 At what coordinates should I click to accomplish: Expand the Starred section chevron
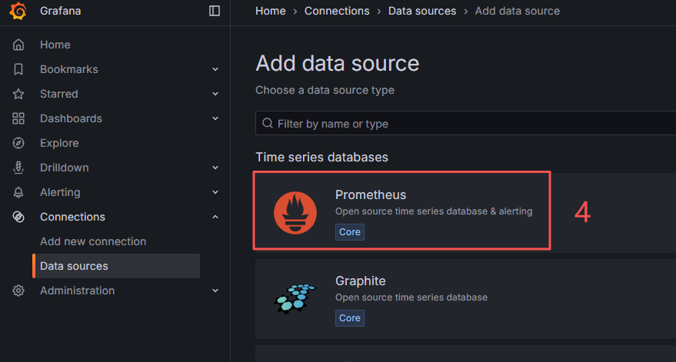(215, 94)
